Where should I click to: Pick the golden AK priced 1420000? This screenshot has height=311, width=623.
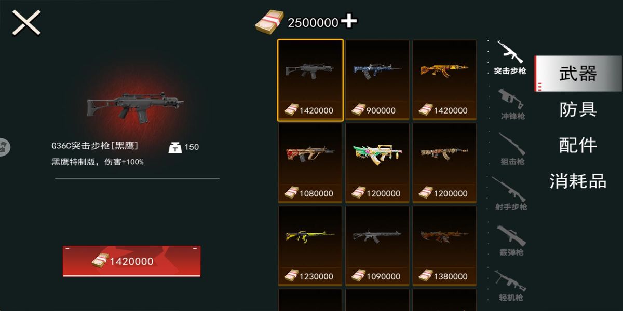pyautogui.click(x=444, y=80)
